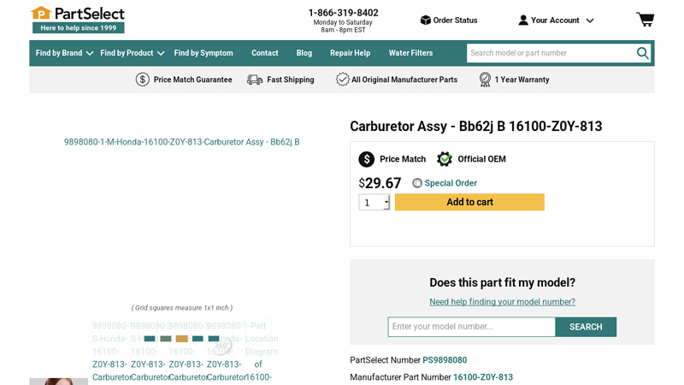The height and width of the screenshot is (385, 684).
Task: Click the Official OEM gear badge icon
Action: [x=445, y=159]
